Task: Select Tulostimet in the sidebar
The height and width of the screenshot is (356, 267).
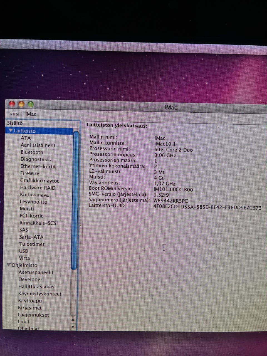Action: click(x=32, y=244)
